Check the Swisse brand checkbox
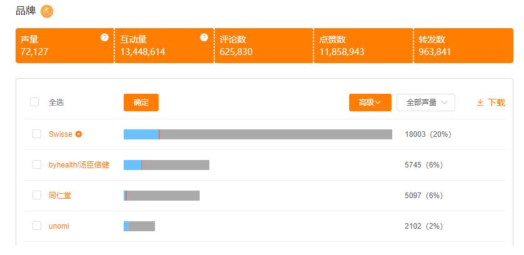Screen dimensions: 524x255 coord(37,134)
